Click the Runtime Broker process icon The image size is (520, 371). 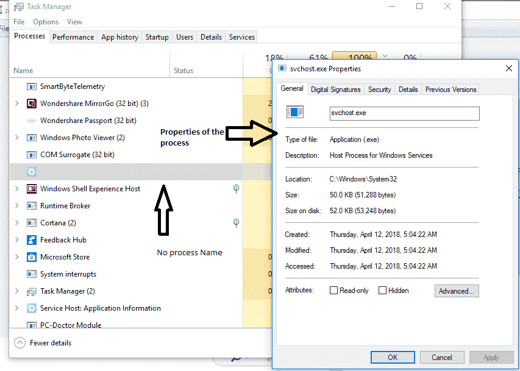pyautogui.click(x=32, y=206)
